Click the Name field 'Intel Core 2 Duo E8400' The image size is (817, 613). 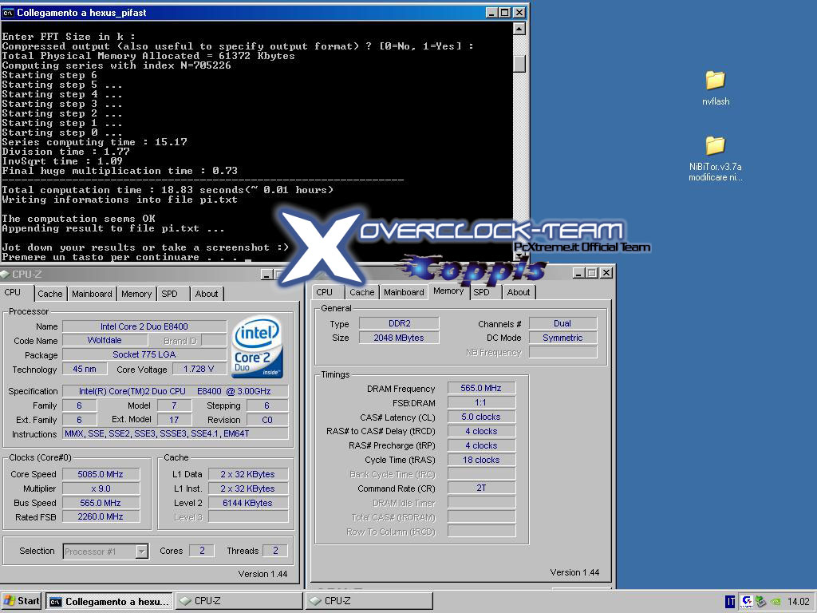144,326
